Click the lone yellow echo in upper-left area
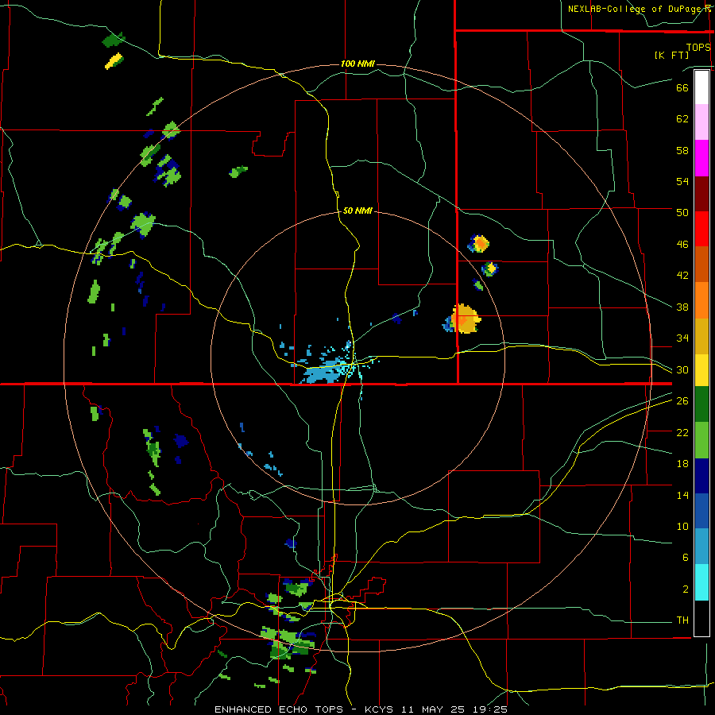The width and height of the screenshot is (715, 715). click(x=114, y=60)
